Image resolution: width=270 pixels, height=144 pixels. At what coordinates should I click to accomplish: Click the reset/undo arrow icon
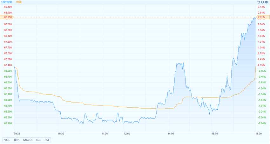point(259,2)
